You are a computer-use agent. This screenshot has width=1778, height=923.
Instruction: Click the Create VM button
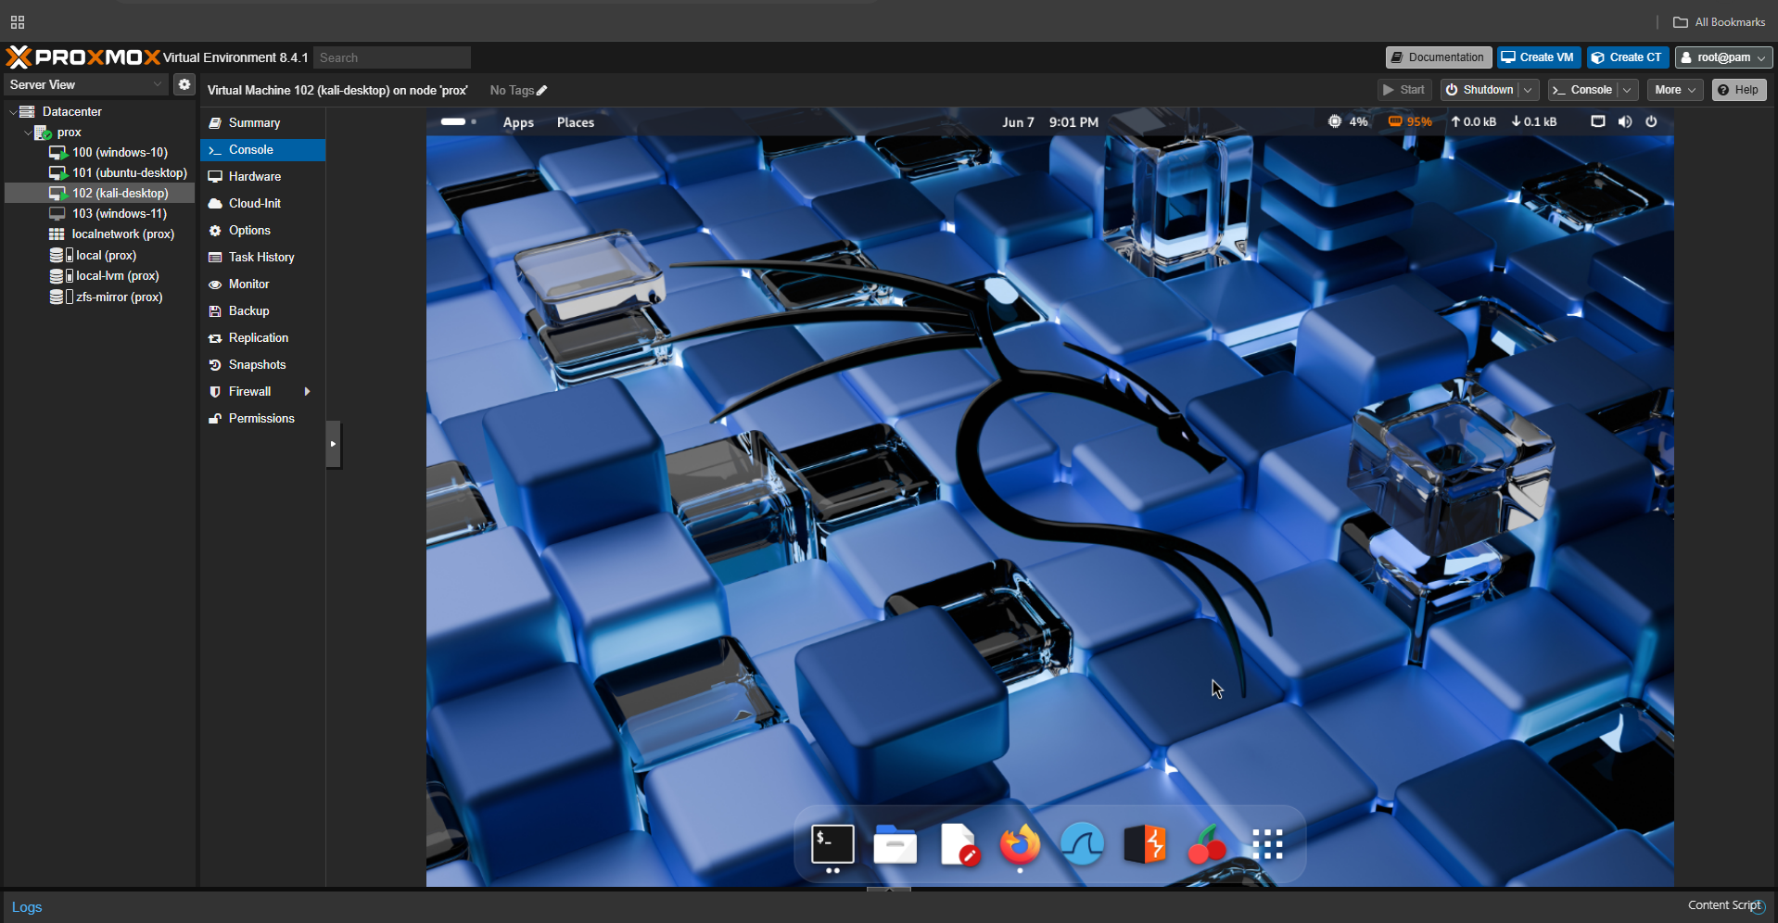pos(1538,57)
